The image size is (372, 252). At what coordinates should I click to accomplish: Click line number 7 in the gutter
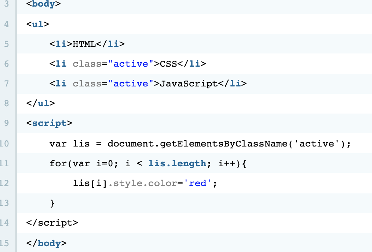[x=6, y=84]
